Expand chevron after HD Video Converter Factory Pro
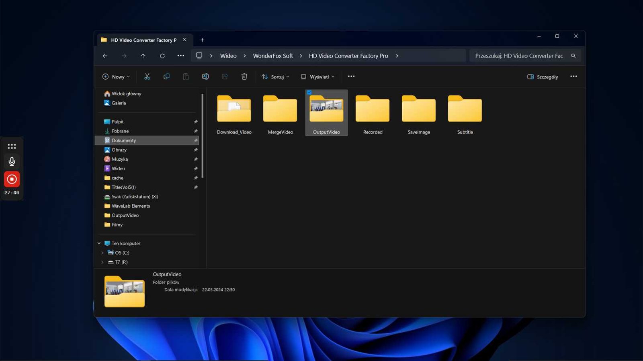Viewport: 643px width, 361px height. (x=397, y=56)
